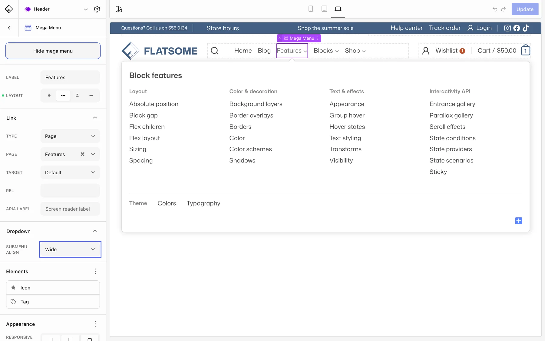Open the Typography theme menu link
The height and width of the screenshot is (341, 545).
click(203, 203)
